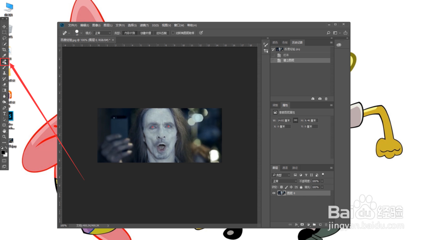427x240 pixels.
Task: Choose 近似匹配 type button
Action: [x=161, y=33]
